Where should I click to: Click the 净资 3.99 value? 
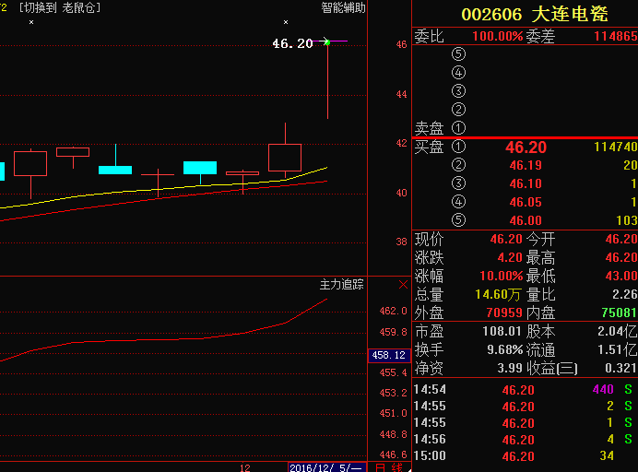pyautogui.click(x=510, y=368)
